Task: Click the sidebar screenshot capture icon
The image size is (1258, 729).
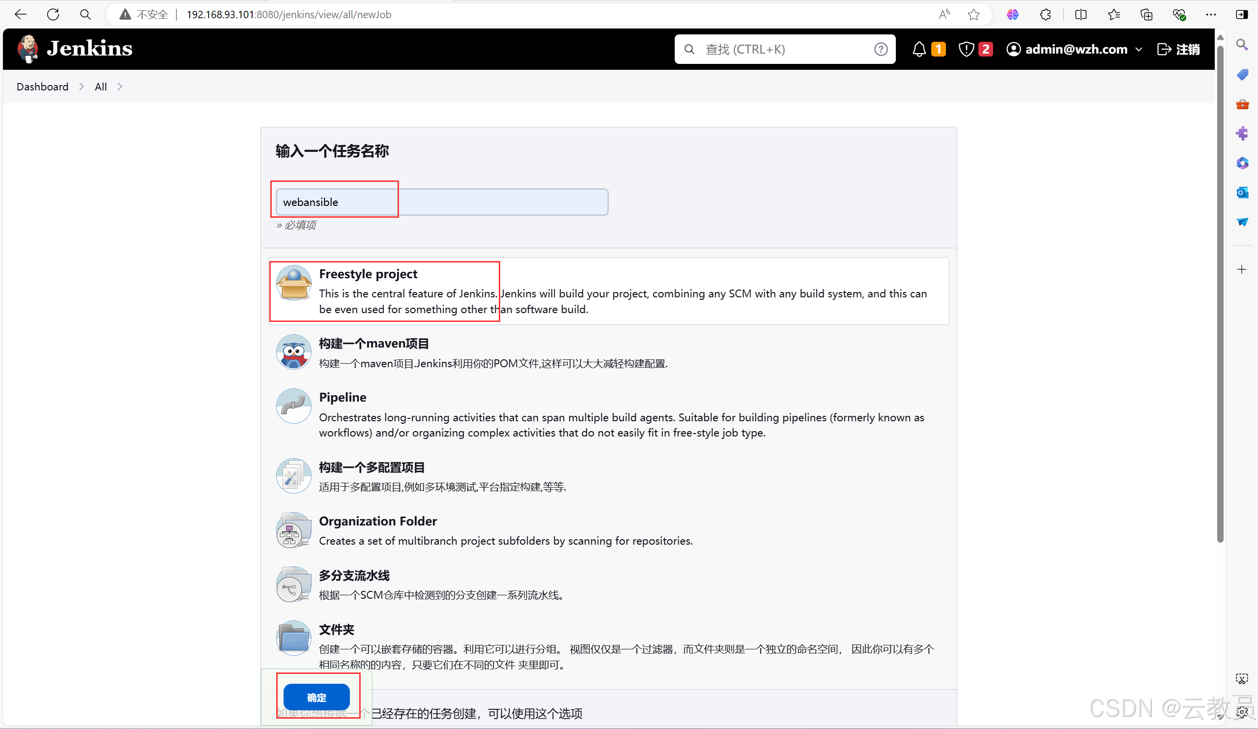Action: 1242,678
